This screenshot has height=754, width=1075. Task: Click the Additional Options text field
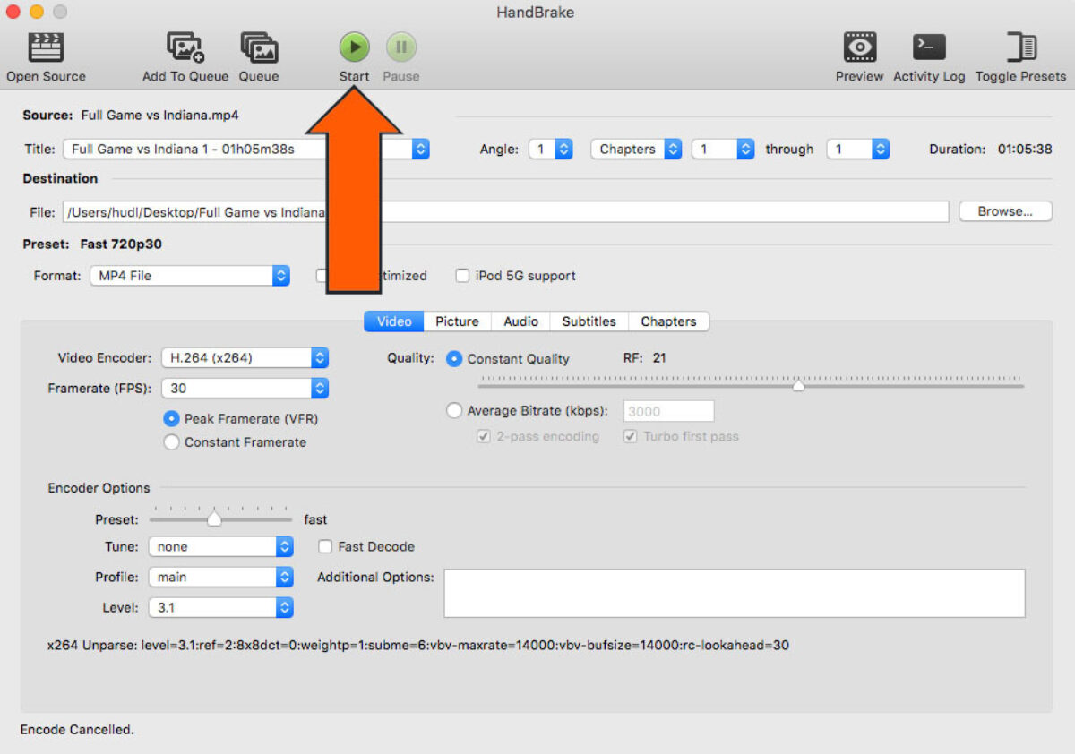734,593
